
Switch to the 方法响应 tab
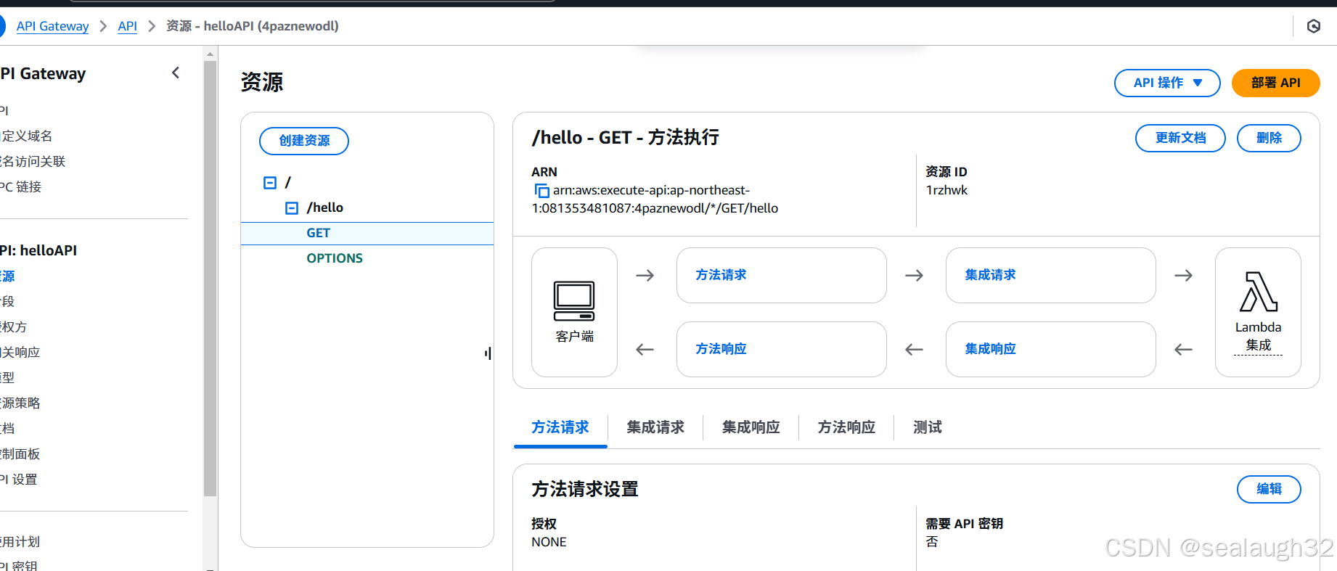point(846,427)
